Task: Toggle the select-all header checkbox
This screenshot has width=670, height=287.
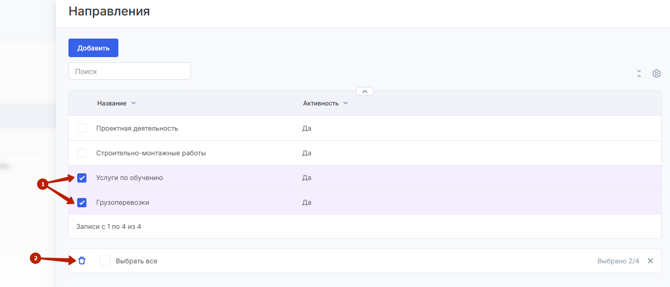Action: coord(82,103)
